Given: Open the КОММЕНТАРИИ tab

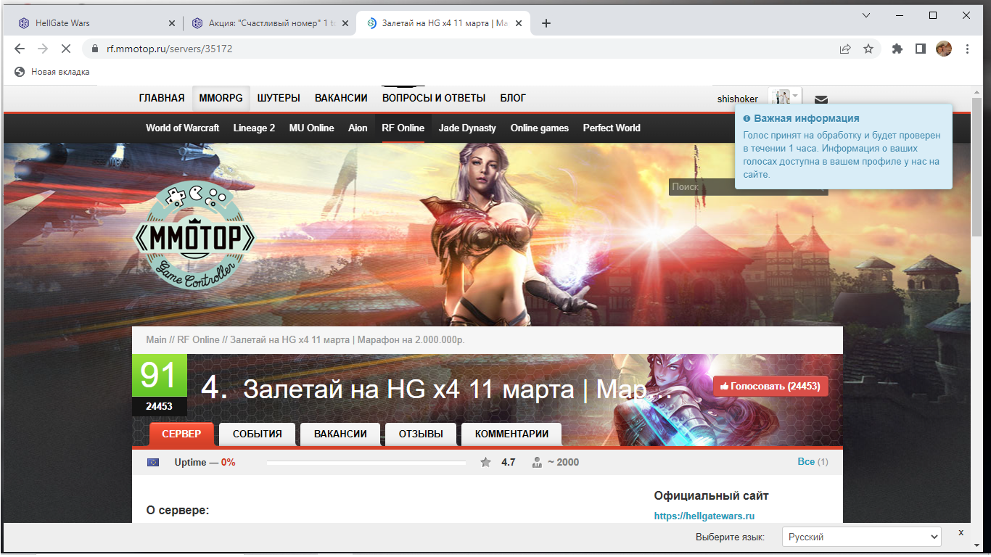Looking at the screenshot, I should [x=511, y=434].
